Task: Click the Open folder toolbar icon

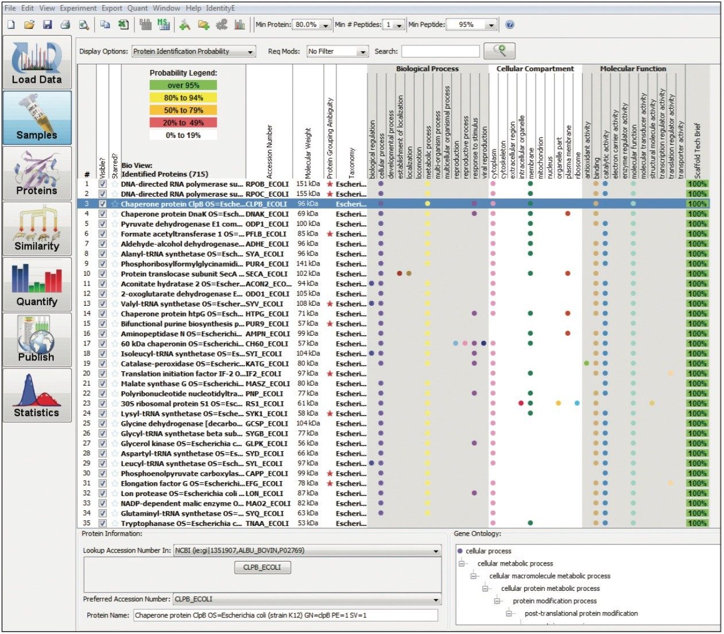Action: coord(29,25)
